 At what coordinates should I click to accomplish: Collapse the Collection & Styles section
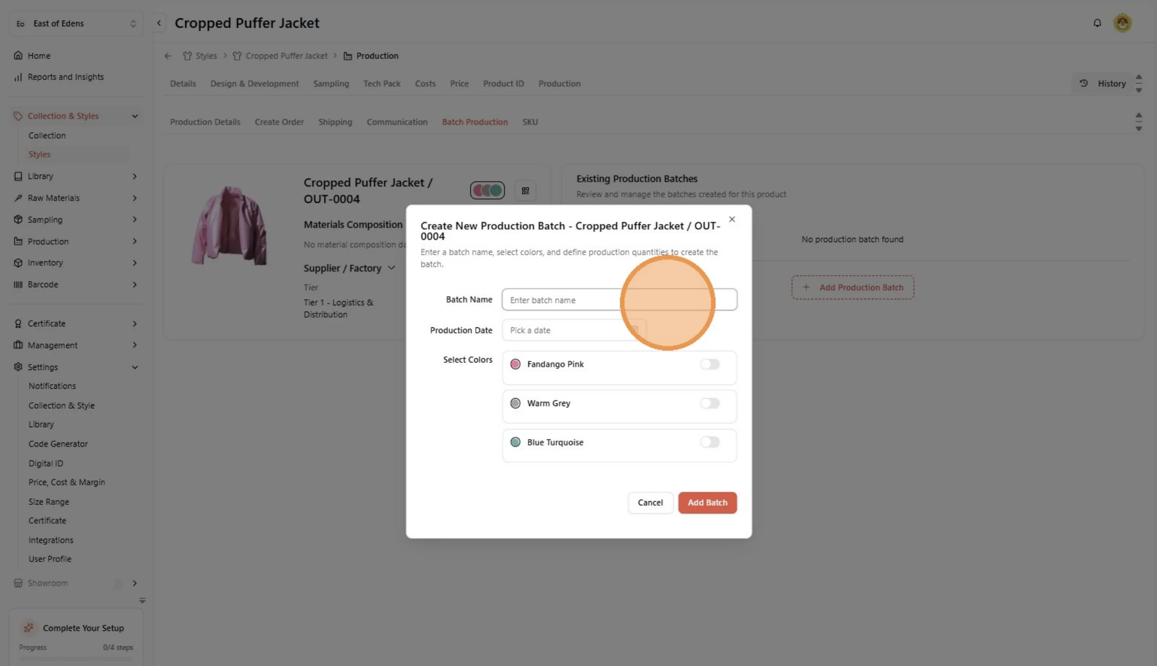pos(135,116)
